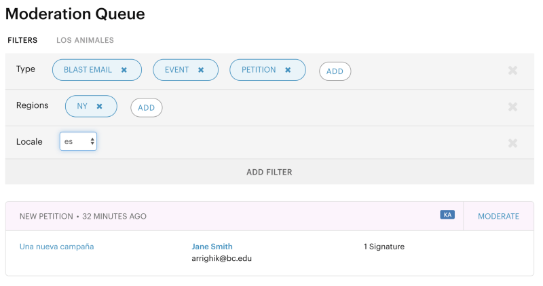Delete the Regions filter row
Viewport: 543px width, 286px height.
click(x=512, y=107)
